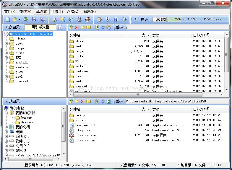232x170 pixels.
Task: Click the 22% of 4.7GB capacity bar
Action: click(198, 19)
